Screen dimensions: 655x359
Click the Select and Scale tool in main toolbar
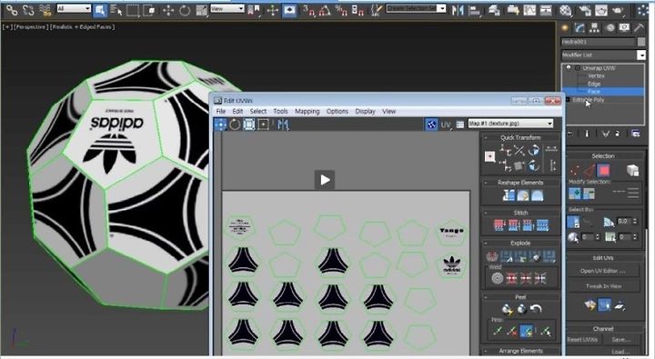click(202, 10)
